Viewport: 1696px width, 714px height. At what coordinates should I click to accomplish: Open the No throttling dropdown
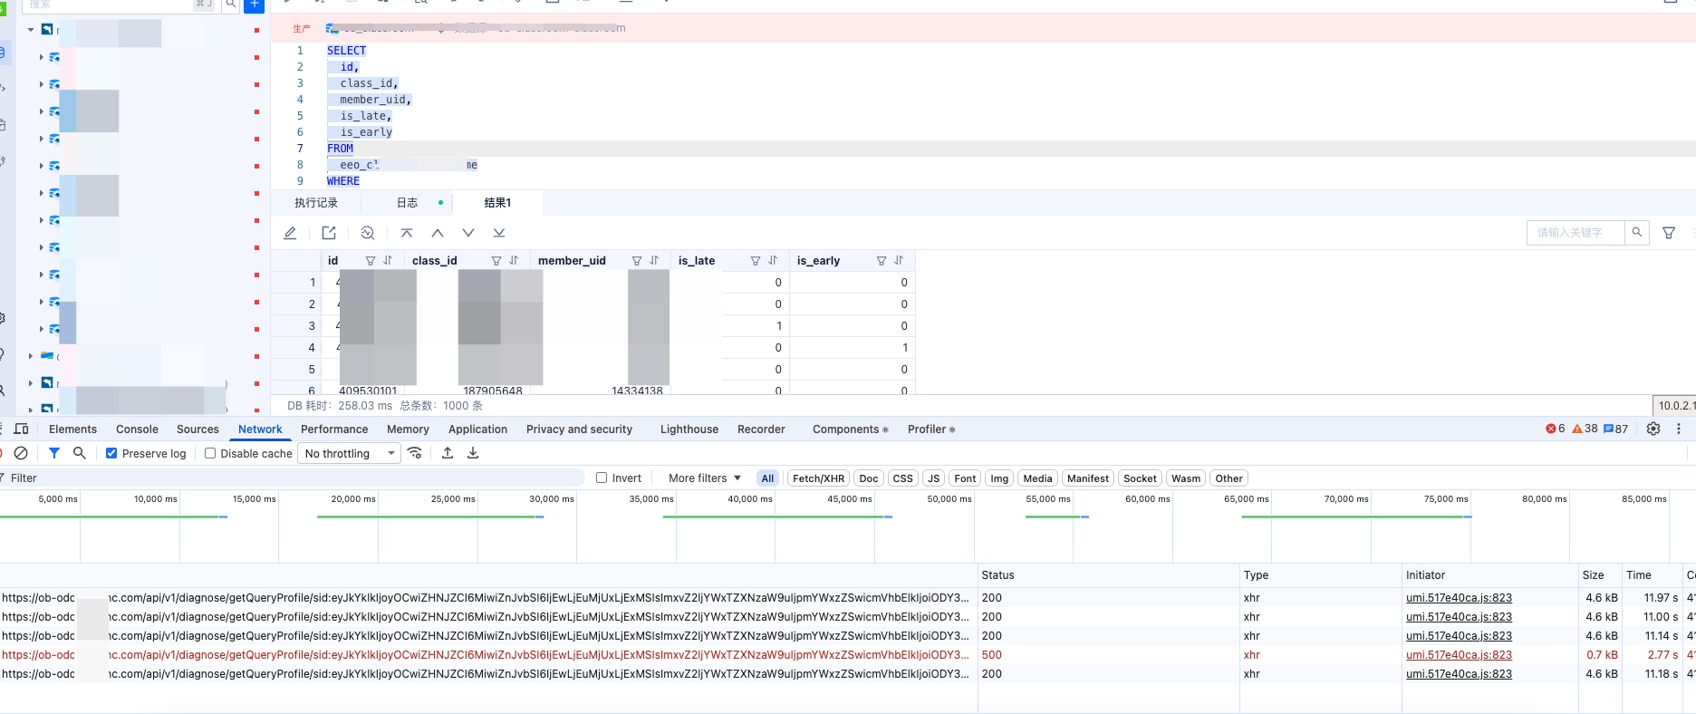click(351, 453)
